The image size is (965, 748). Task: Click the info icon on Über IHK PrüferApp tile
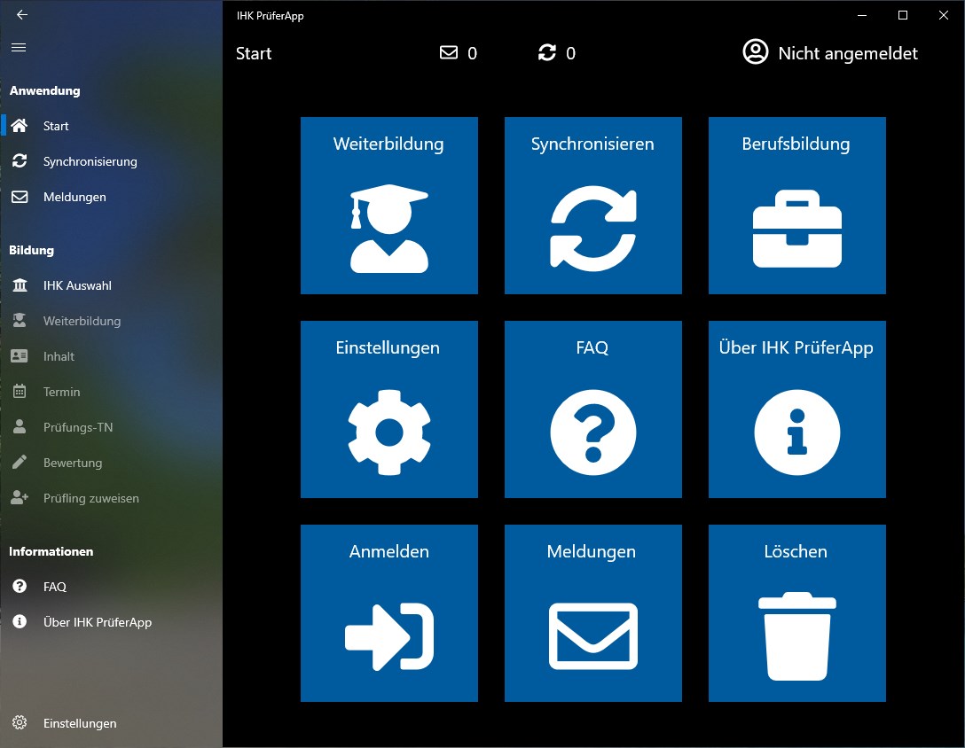point(797,432)
